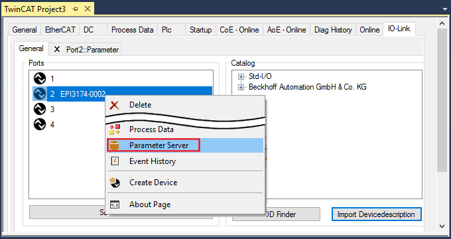Viewport: 451px width, 239px height.
Task: Click the button below the Ports list
Action: pos(67,212)
